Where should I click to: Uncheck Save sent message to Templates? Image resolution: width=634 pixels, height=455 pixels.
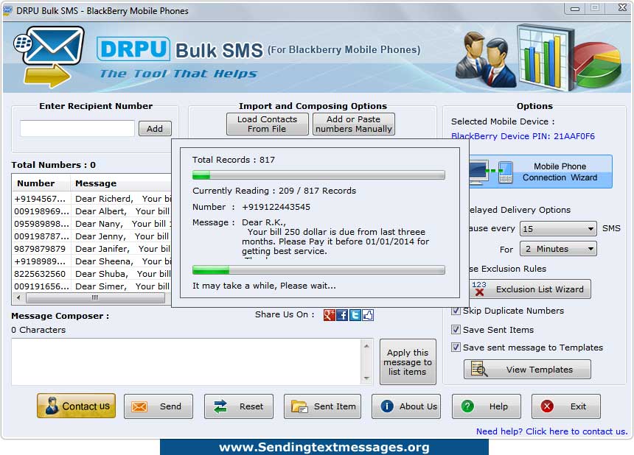(x=456, y=348)
